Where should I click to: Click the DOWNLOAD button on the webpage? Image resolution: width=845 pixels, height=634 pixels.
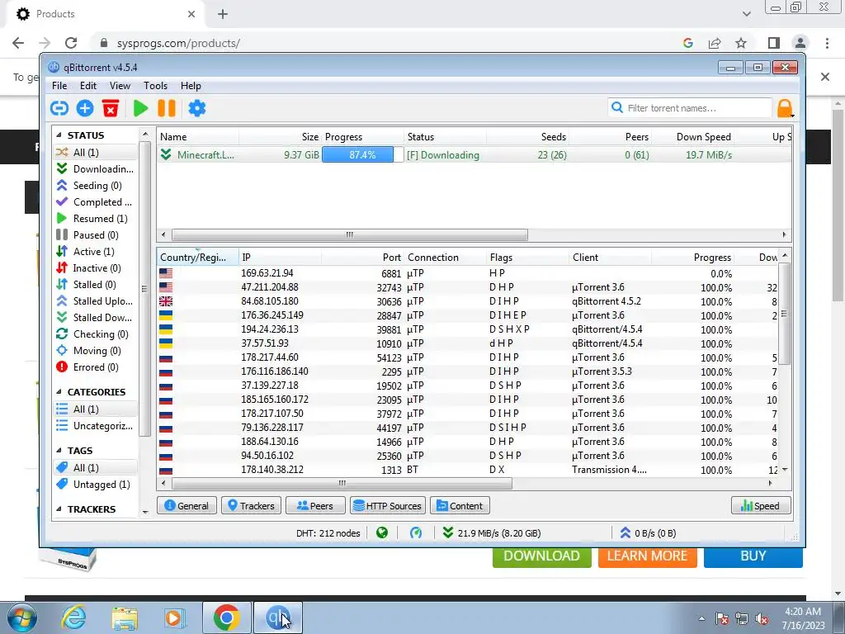click(x=541, y=556)
